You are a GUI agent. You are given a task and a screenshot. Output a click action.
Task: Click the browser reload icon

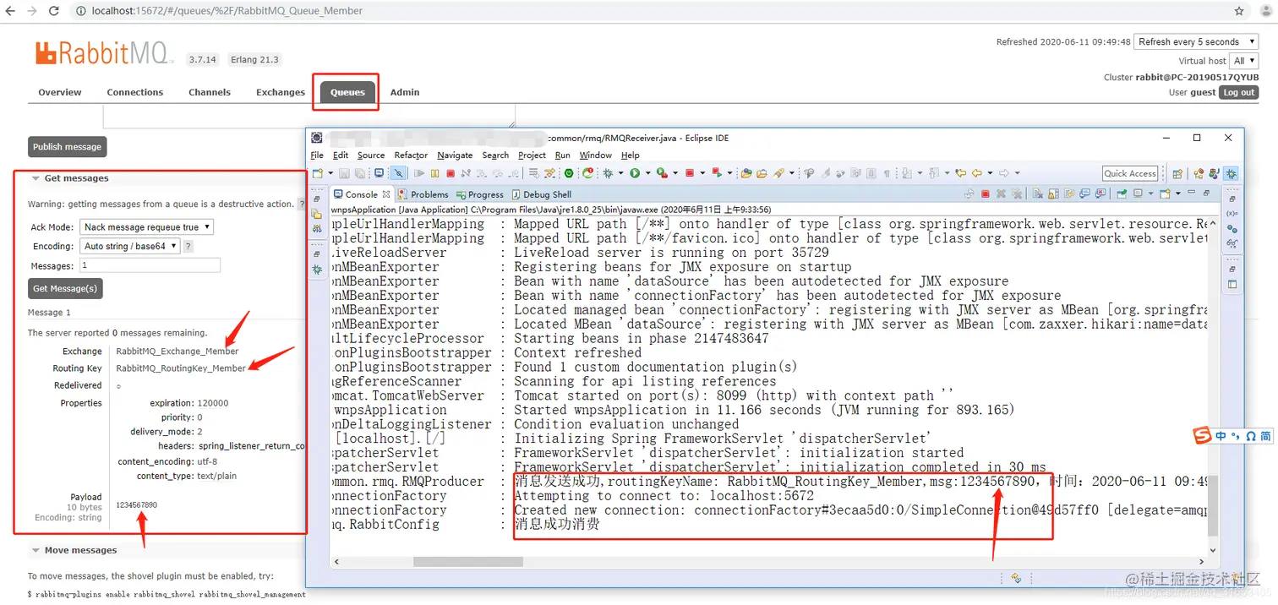pos(54,11)
